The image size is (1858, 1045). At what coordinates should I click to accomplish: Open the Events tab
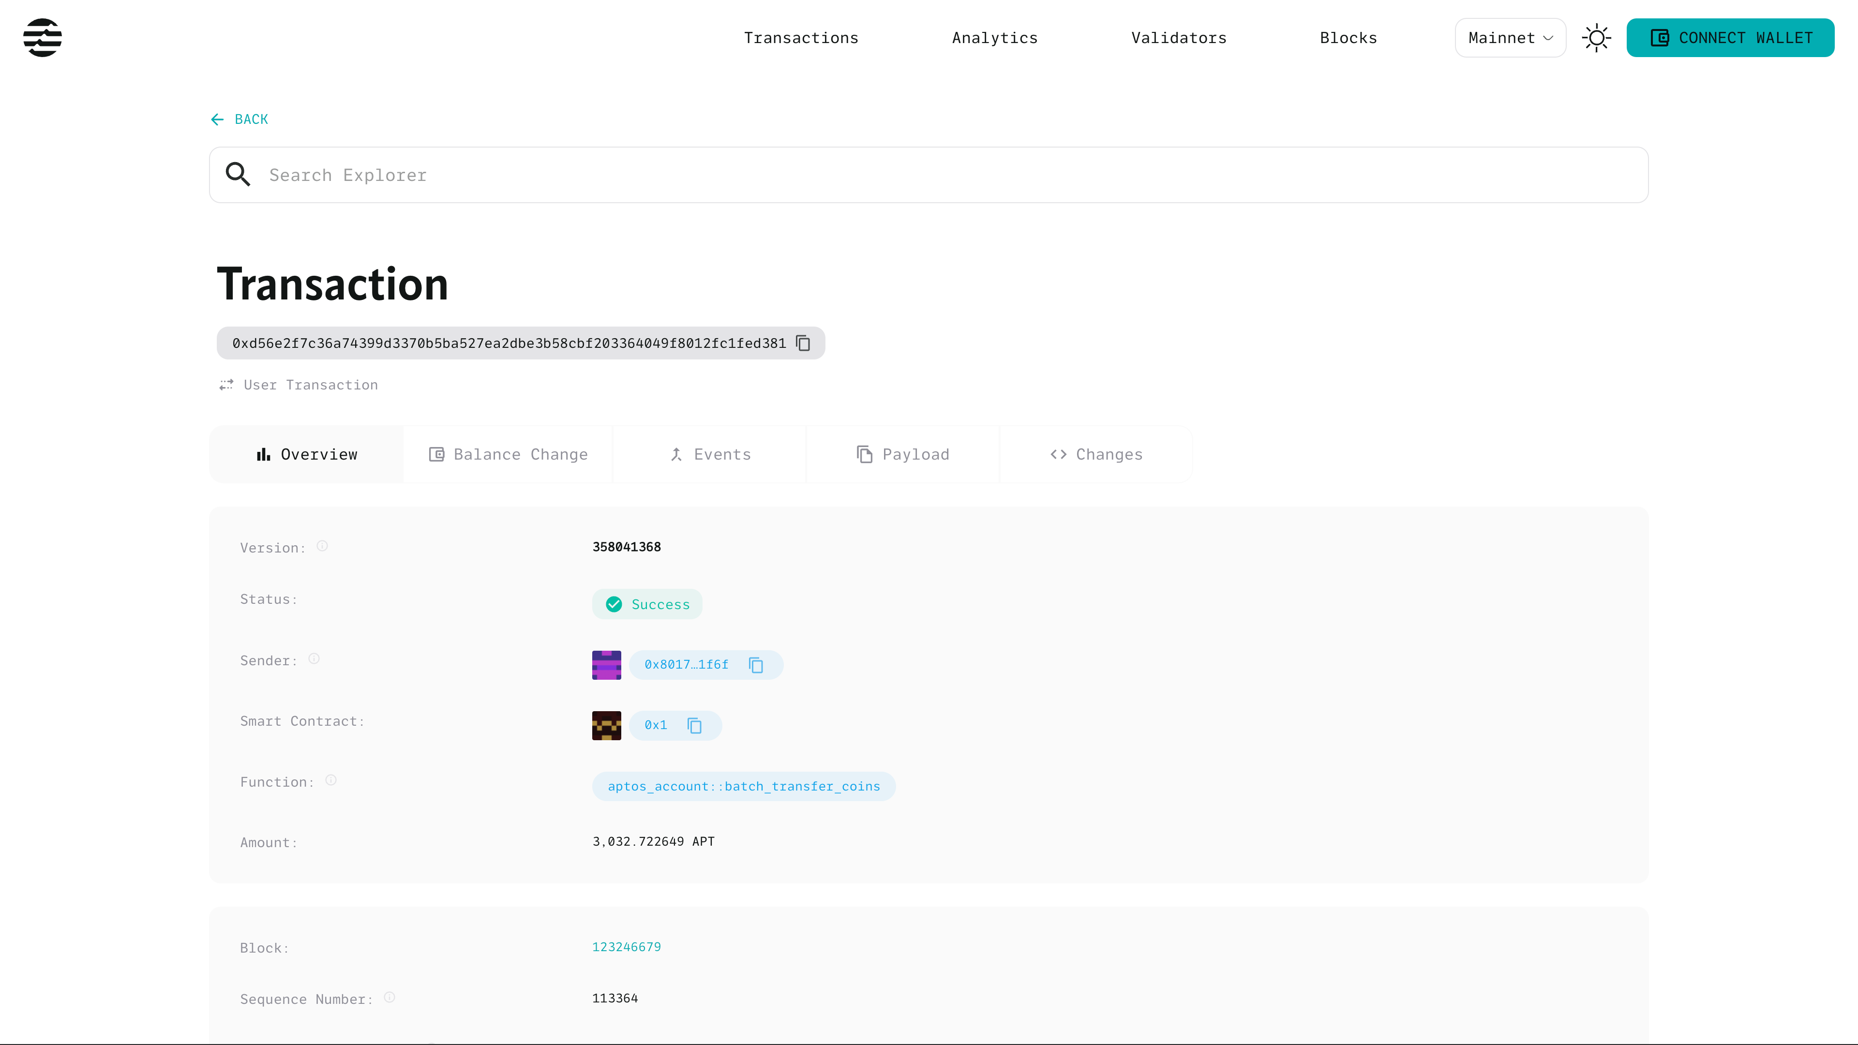pos(710,454)
